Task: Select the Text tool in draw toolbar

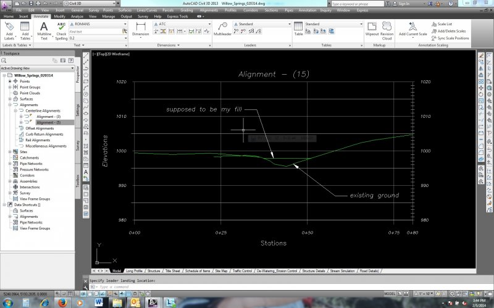Action: pos(86,172)
